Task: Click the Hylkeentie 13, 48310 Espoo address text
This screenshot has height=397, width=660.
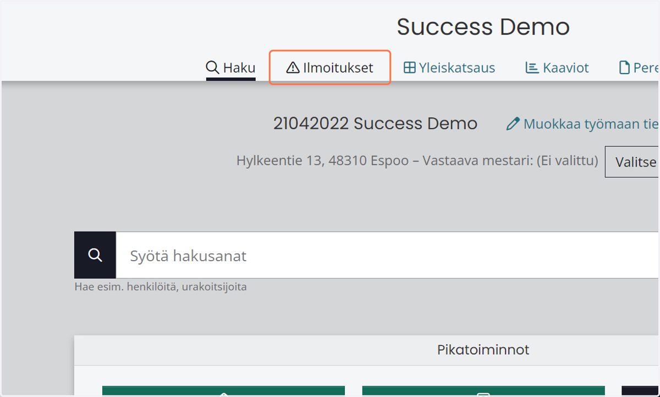Action: pos(323,161)
